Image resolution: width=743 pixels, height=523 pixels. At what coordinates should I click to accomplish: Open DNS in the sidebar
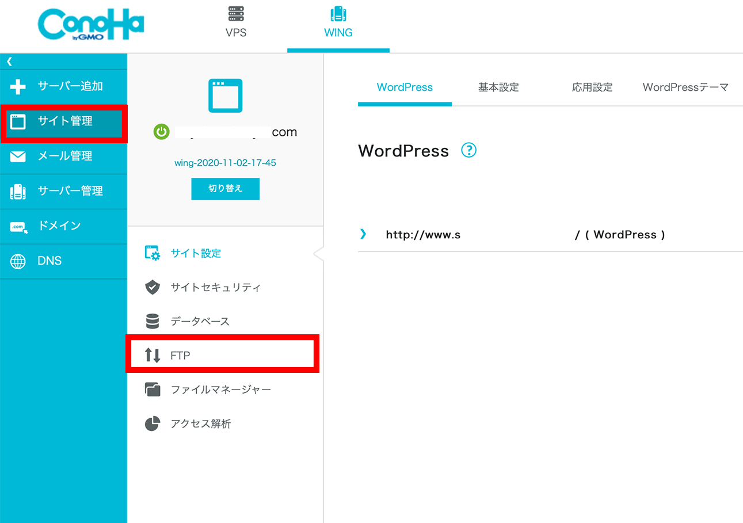pos(49,261)
